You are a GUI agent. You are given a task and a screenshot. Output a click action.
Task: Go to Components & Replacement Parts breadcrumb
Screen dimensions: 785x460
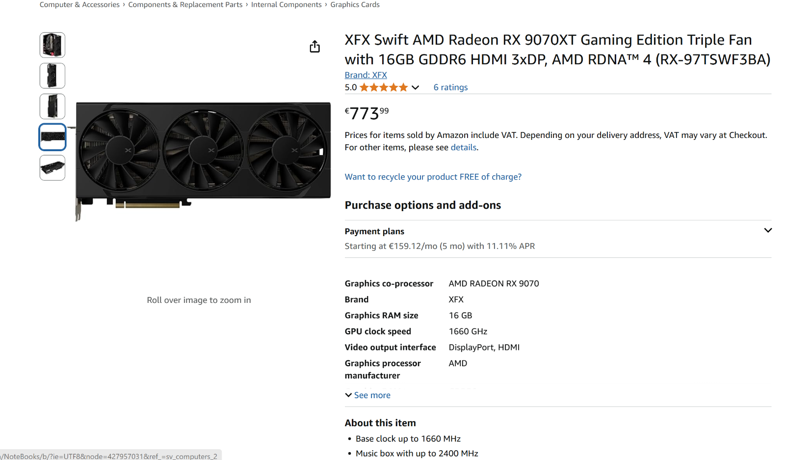185,4
